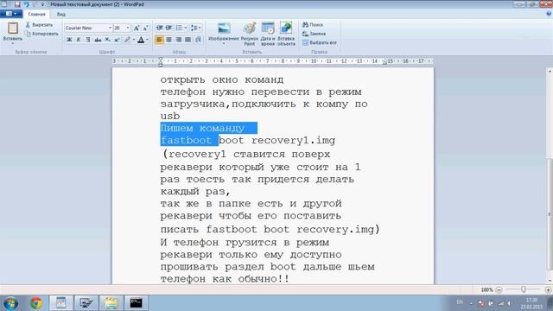Start a bulleted list
The image size is (553, 311).
coord(179,28)
